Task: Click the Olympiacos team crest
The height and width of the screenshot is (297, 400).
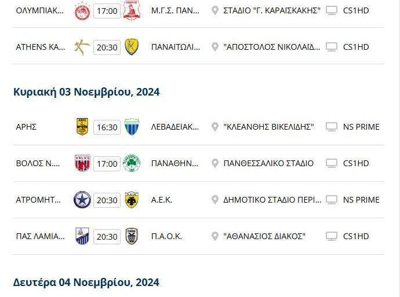Action: (x=82, y=10)
